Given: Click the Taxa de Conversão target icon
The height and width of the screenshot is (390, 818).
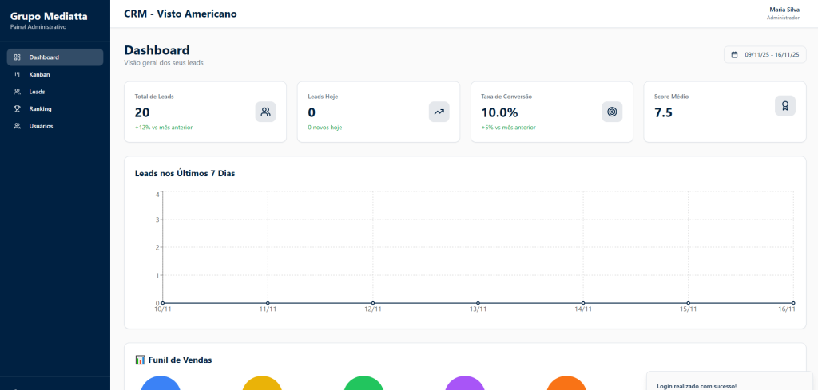Looking at the screenshot, I should 612,112.
